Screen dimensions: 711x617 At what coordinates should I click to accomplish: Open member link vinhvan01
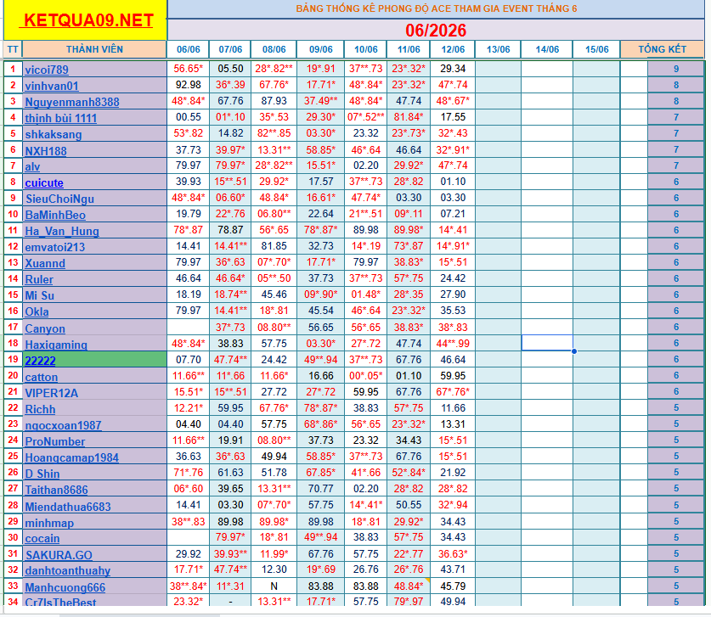tap(52, 86)
